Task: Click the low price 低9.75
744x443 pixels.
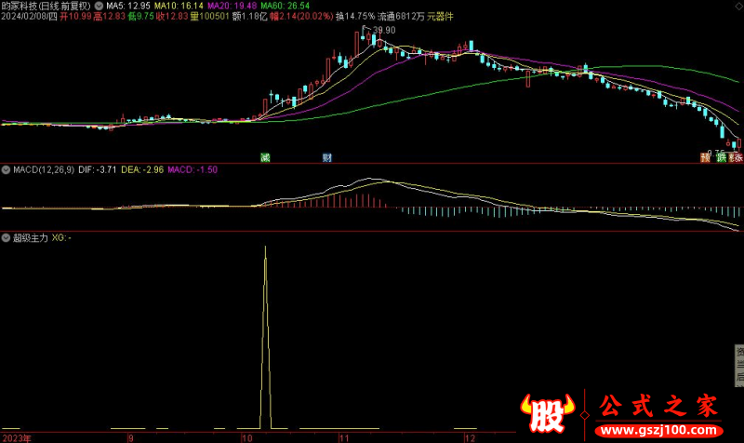Action: (141, 17)
